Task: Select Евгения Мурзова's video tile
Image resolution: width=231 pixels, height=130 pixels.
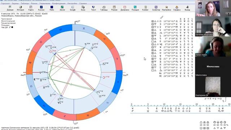Action: (213, 26)
